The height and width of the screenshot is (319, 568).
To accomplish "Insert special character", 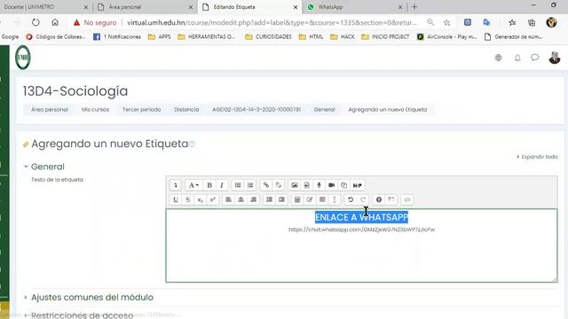I will (310, 199).
